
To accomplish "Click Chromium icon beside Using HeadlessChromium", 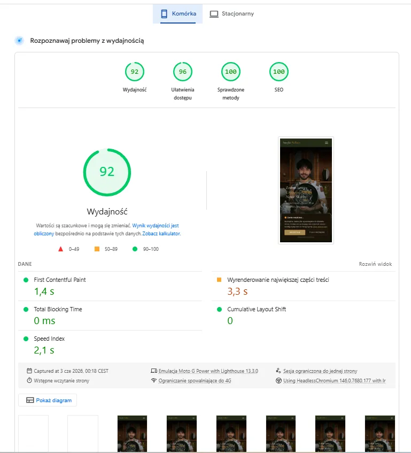I will pyautogui.click(x=278, y=380).
